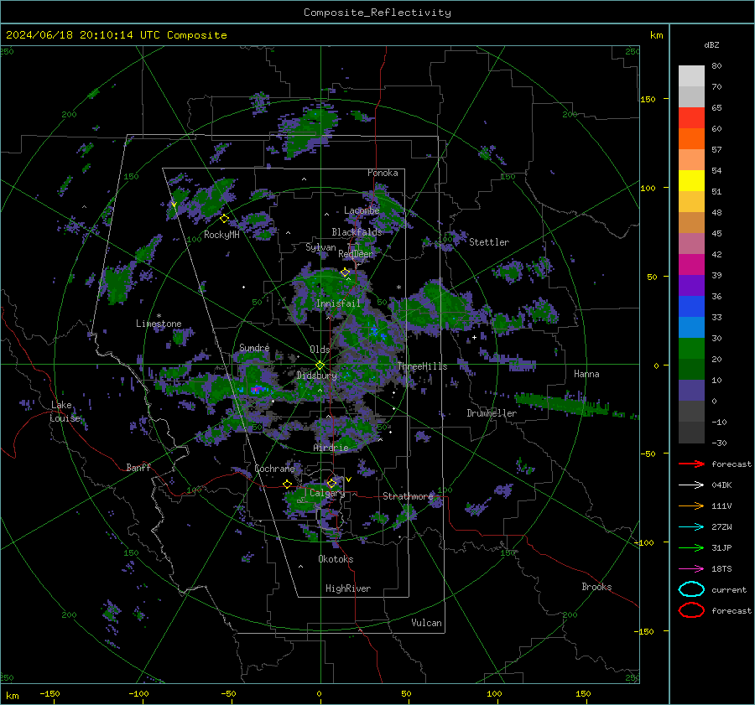755x705 pixels.
Task: Click the Lake Louise label
Action: point(65,412)
